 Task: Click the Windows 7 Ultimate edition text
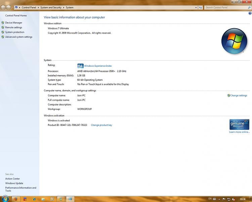coord(58,28)
